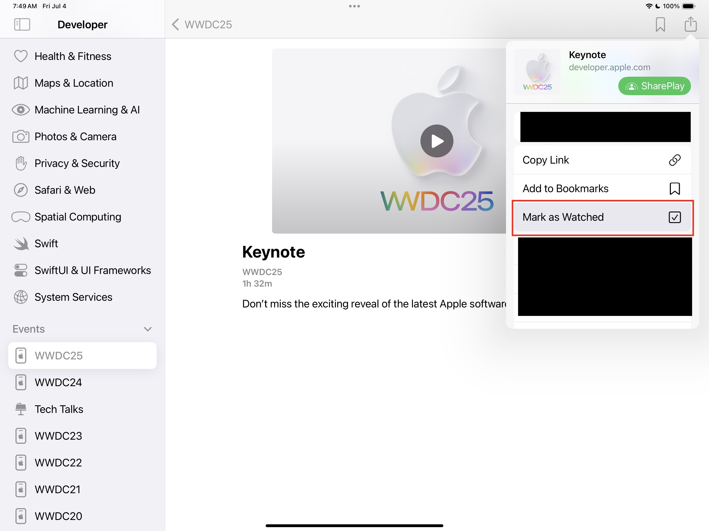709x531 pixels.
Task: Click the map icon for Maps & Location
Action: 21,83
